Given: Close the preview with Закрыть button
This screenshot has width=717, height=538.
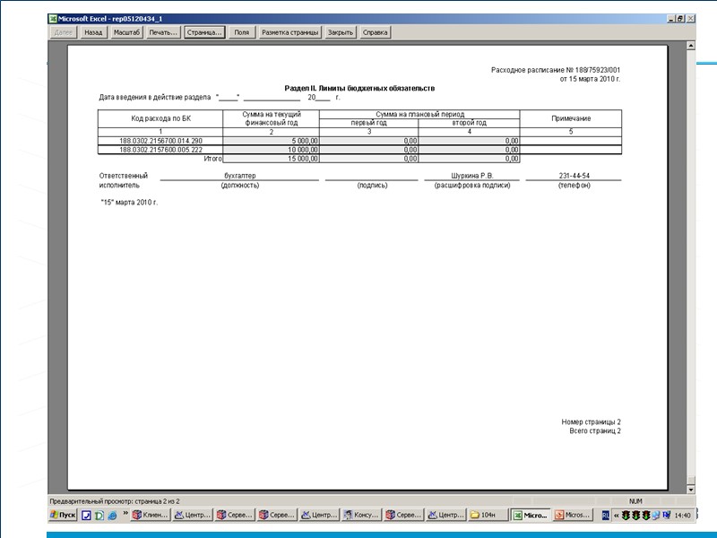Looking at the screenshot, I should point(341,32).
